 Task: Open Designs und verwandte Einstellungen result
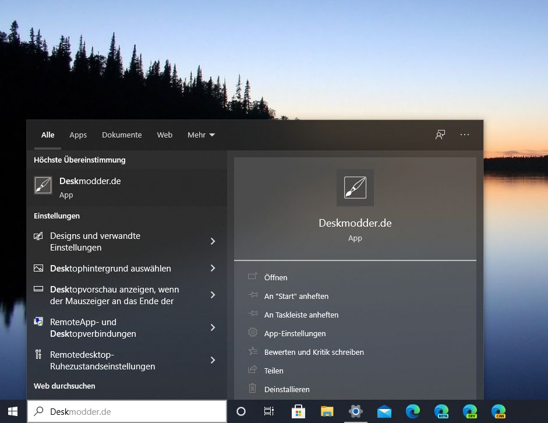(x=127, y=242)
